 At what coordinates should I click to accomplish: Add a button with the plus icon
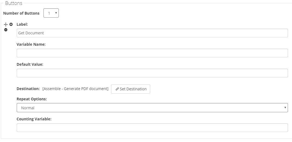(11, 24)
